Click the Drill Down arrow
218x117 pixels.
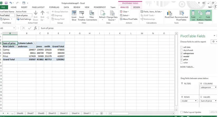35,16
